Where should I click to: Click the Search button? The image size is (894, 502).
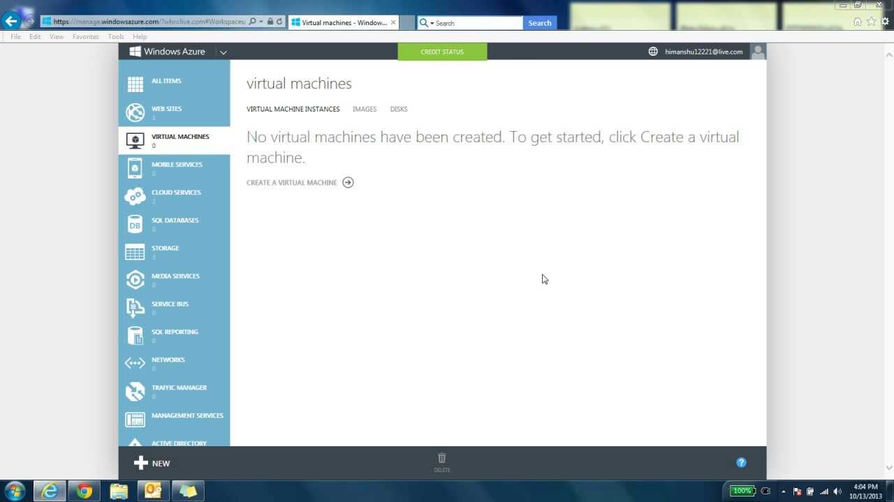click(x=540, y=23)
